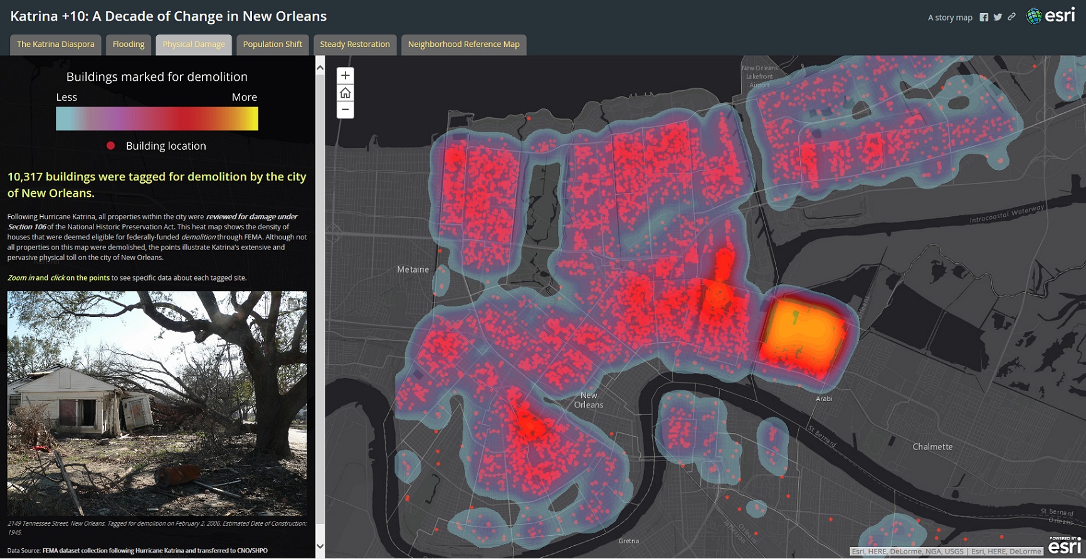The height and width of the screenshot is (559, 1086).
Task: Click the demolition density color gradient
Action: coord(157,119)
